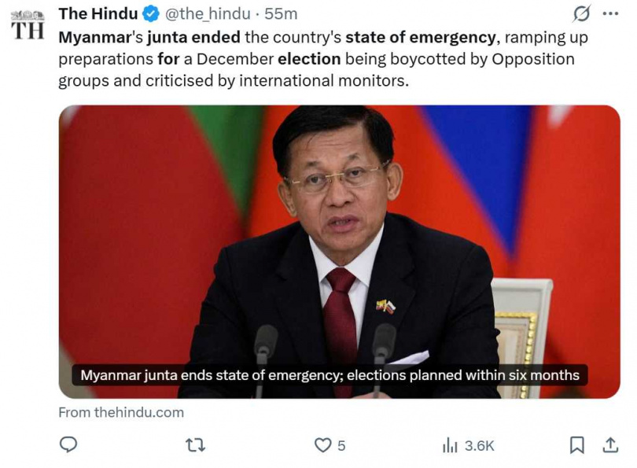Like the tweet with the heart icon
637x468 pixels.
322,445
